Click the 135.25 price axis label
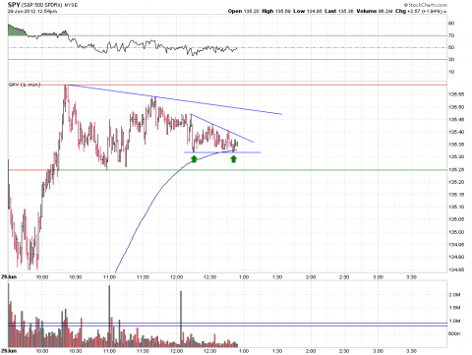Image resolution: width=472 pixels, height=355 pixels. [x=456, y=170]
